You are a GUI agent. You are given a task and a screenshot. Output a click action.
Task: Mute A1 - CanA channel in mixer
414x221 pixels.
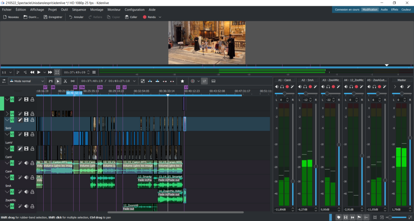tap(277, 87)
